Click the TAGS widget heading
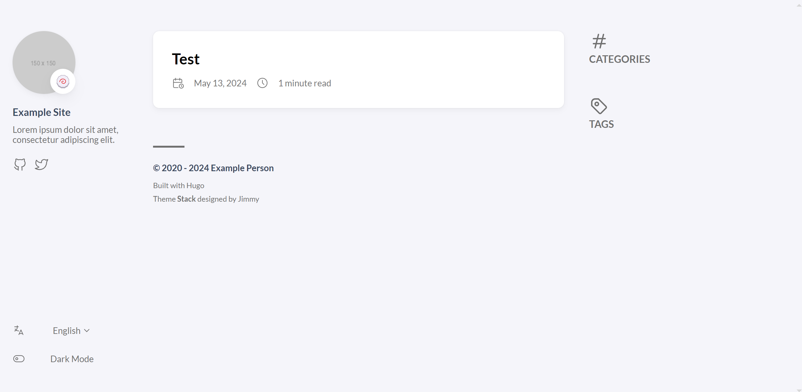This screenshot has width=802, height=392. coord(601,124)
